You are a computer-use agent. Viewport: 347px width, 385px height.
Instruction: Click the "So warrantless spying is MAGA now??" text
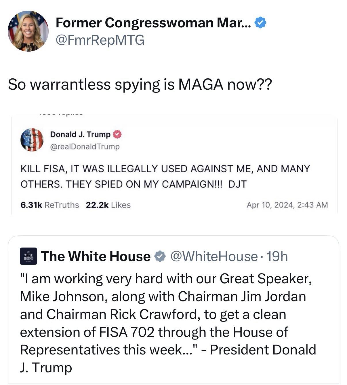[140, 84]
